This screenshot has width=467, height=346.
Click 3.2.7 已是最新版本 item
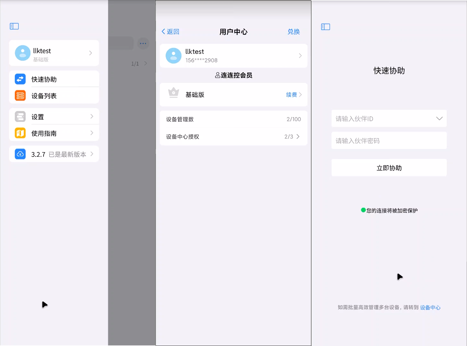click(54, 154)
